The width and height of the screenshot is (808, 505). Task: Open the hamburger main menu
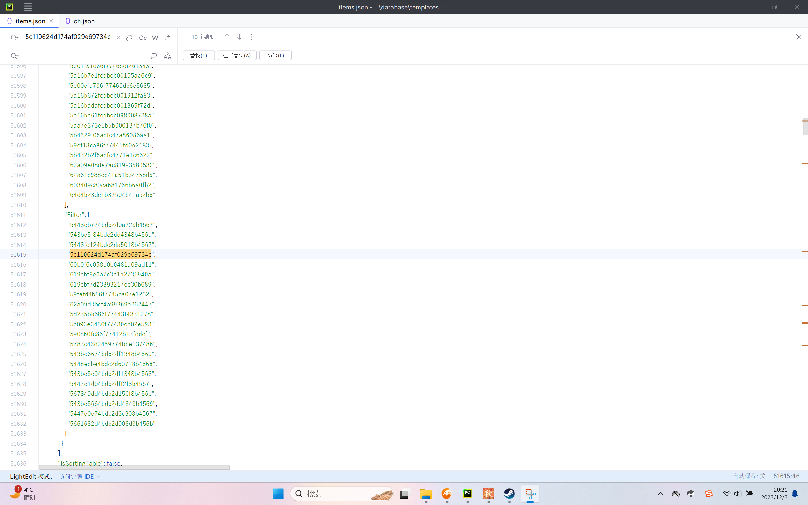(x=28, y=7)
